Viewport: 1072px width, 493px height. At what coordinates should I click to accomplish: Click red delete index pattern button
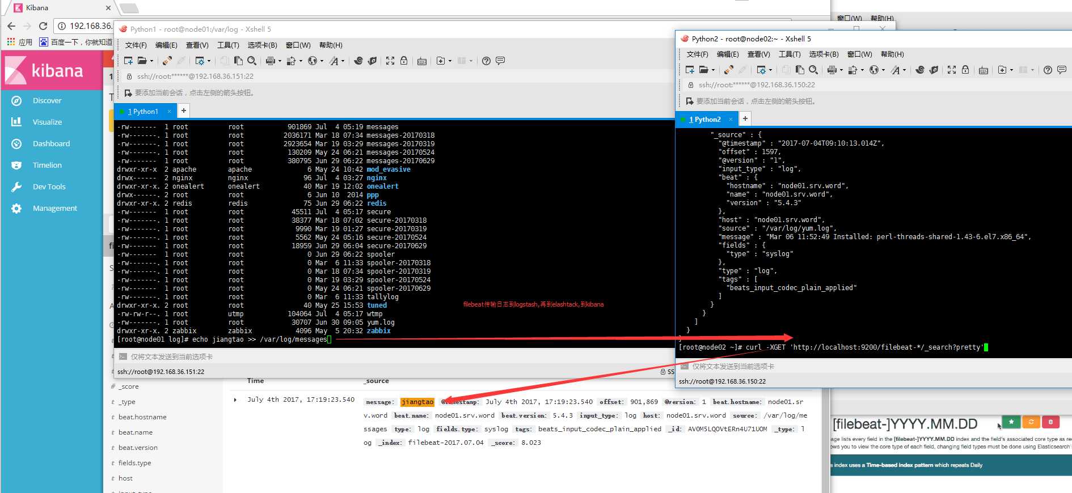click(1050, 422)
